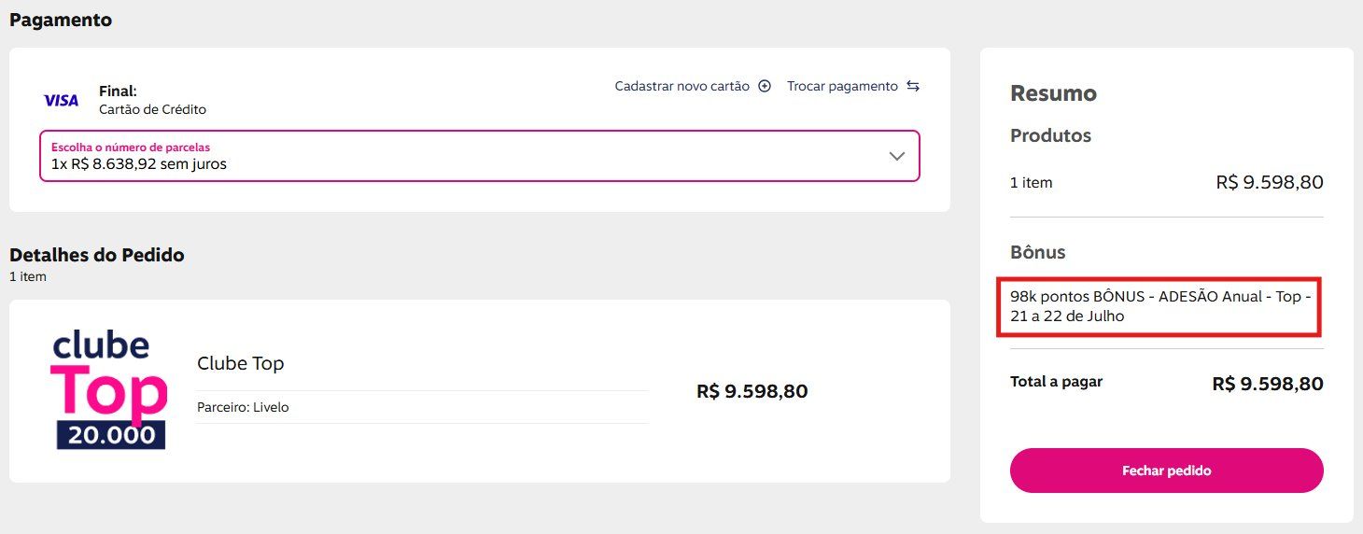Click the 'Cartão de Crédito' text
The height and width of the screenshot is (534, 1363).
point(152,109)
